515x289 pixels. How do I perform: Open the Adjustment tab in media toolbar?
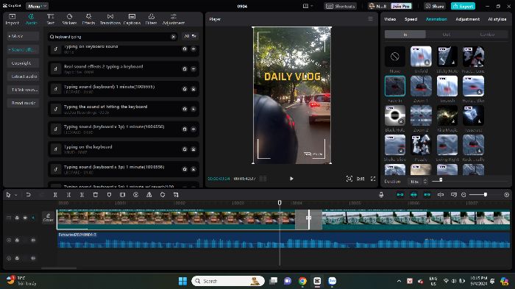[x=174, y=19]
